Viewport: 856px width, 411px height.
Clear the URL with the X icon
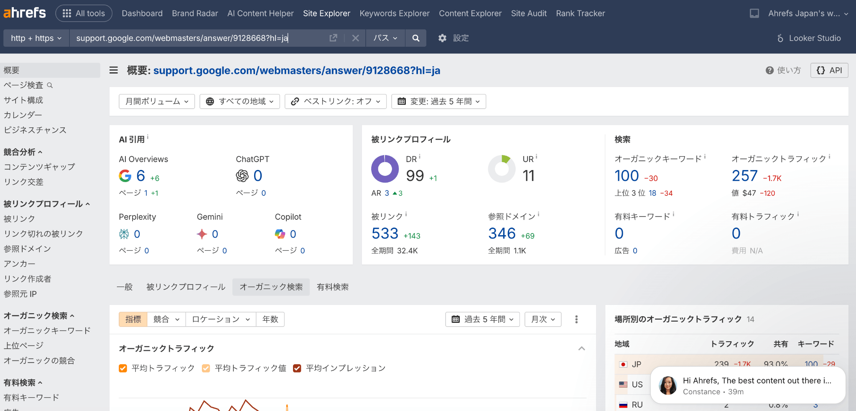(355, 38)
